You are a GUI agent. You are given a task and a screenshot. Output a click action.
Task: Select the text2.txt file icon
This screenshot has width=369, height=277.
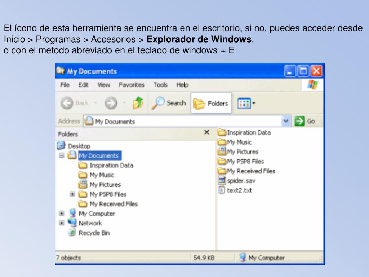pyautogui.click(x=222, y=190)
